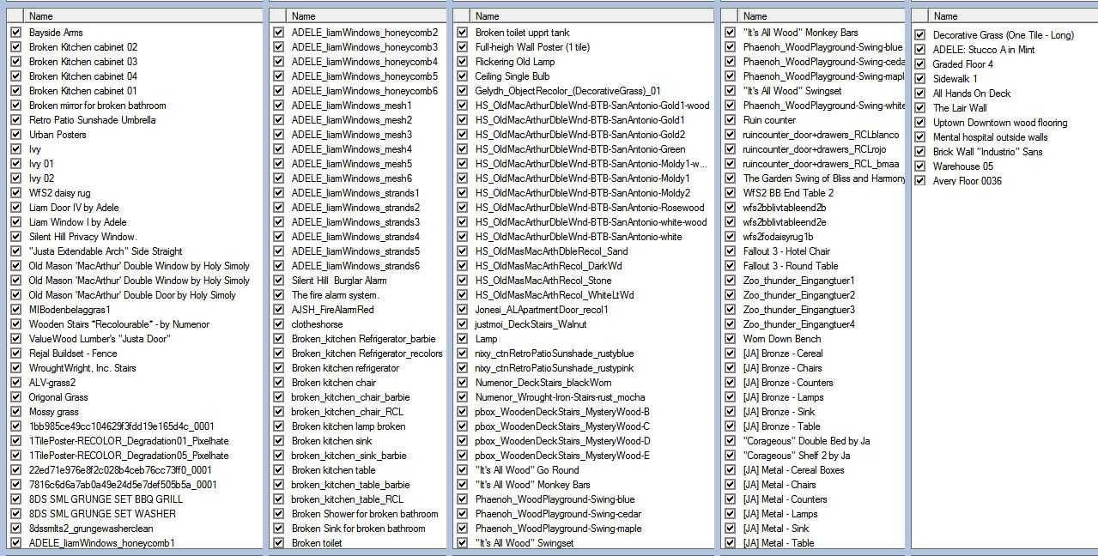
Task: Click Broken Shower for broken bathroom
Action: click(365, 514)
